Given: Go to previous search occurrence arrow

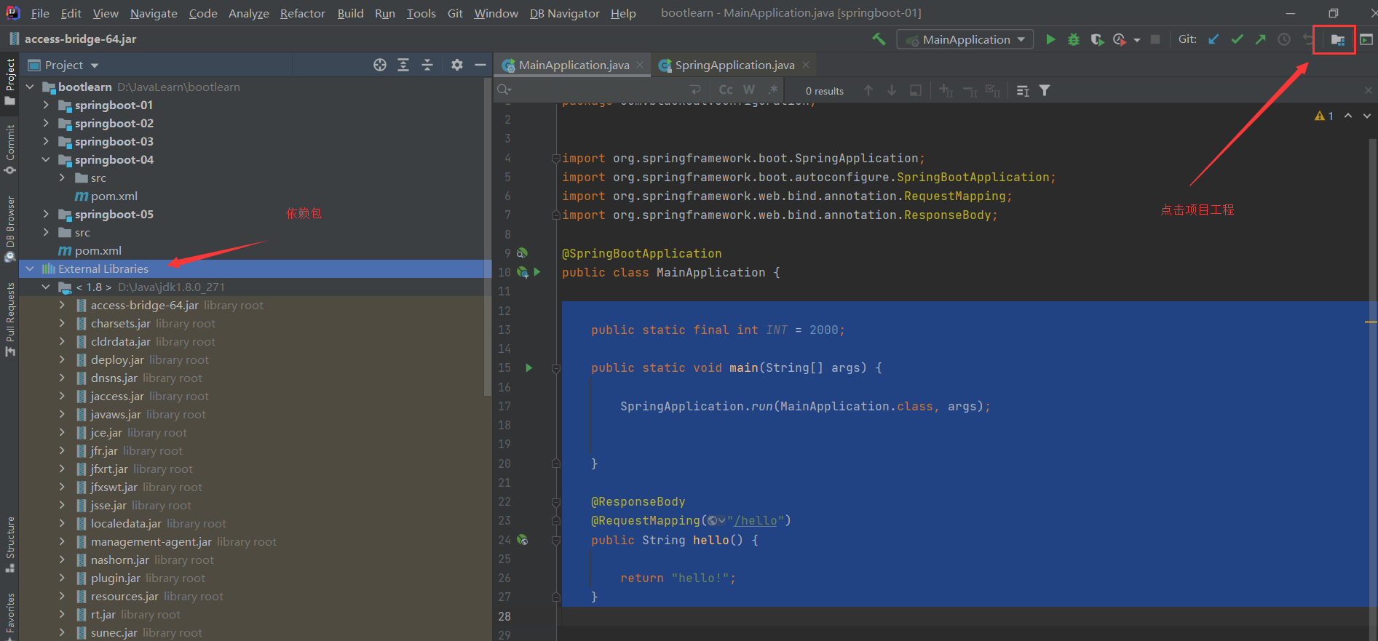Looking at the screenshot, I should click(868, 90).
